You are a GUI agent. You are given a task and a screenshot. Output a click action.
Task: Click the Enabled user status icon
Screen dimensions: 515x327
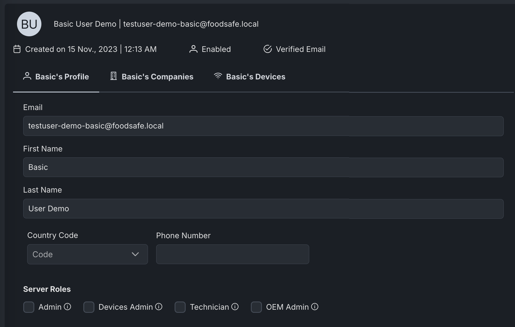[193, 49]
